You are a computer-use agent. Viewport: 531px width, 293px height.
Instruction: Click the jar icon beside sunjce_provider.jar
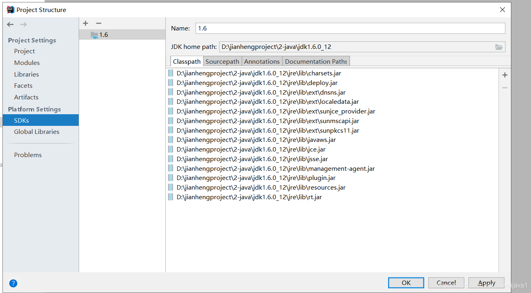171,111
